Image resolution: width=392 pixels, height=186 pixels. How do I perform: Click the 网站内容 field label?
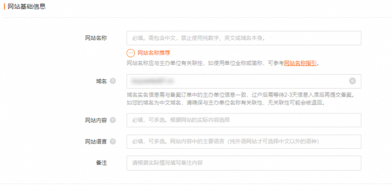(x=96, y=120)
